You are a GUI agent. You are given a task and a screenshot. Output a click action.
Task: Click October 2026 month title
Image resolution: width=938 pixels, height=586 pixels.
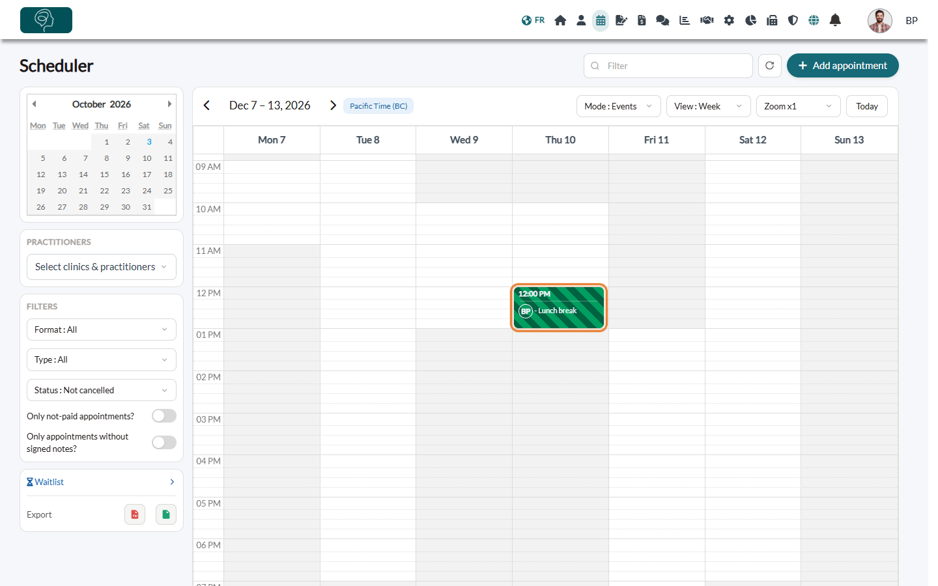point(102,104)
